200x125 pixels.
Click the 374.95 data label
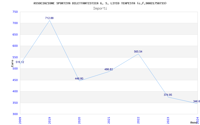point(168,95)
